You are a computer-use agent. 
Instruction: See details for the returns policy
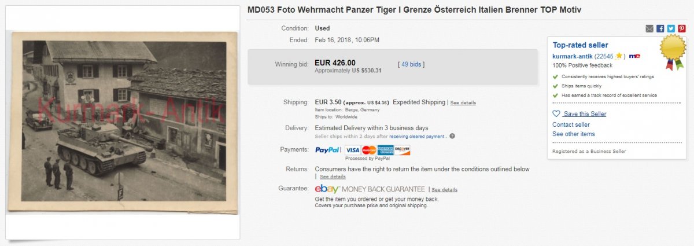[x=333, y=177]
